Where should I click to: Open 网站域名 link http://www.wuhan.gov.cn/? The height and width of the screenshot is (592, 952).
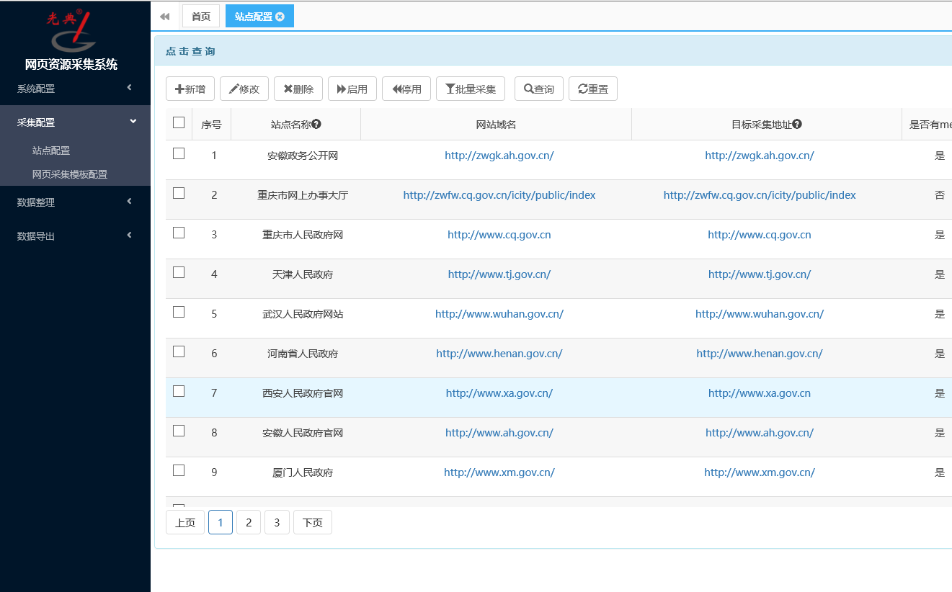[x=499, y=314]
